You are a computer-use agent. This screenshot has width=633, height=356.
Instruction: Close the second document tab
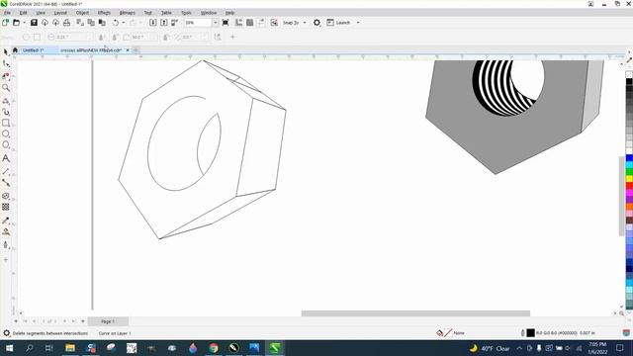pyautogui.click(x=128, y=50)
